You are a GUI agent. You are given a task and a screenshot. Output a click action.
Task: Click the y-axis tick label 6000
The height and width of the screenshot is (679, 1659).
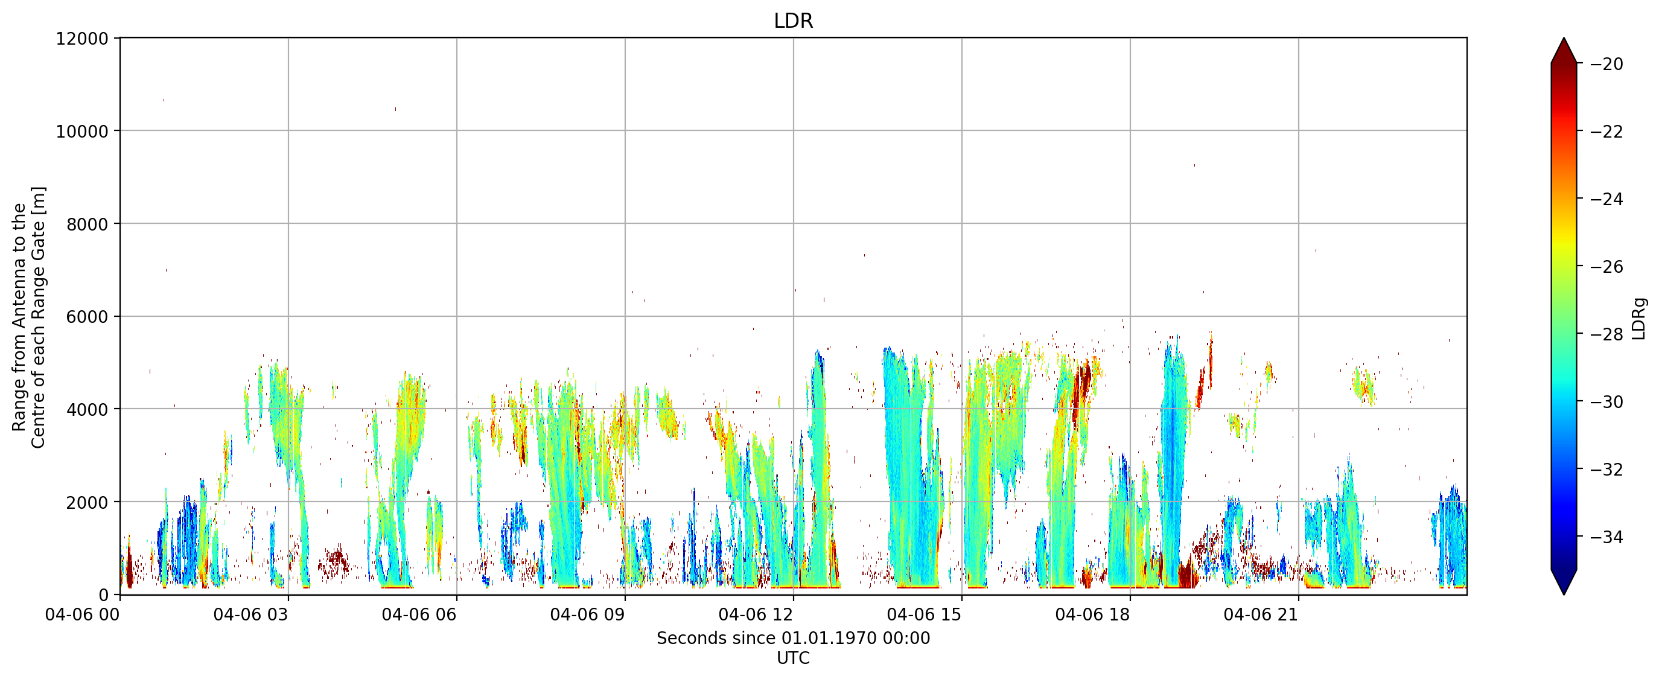[88, 317]
